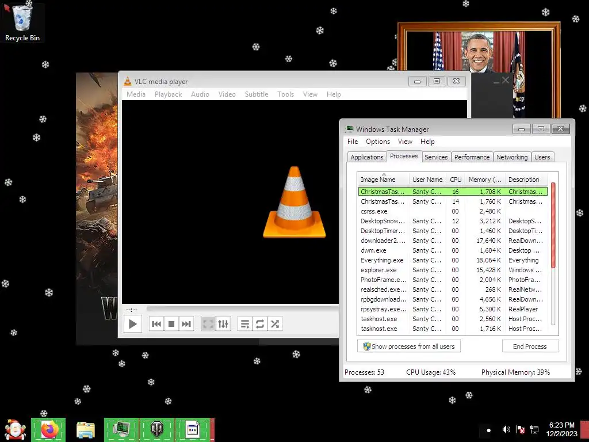This screenshot has width=589, height=442.
Task: Toggle random shuffle in VLC
Action: (x=274, y=323)
